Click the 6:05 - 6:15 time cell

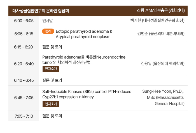(24, 34)
